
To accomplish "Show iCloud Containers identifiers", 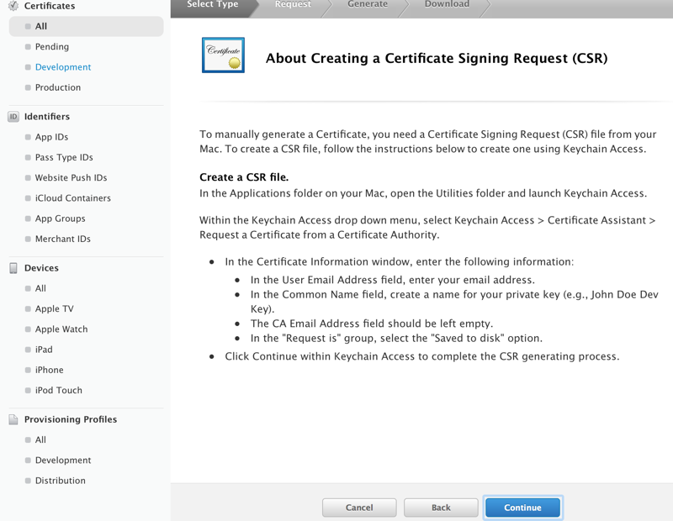I will click(x=73, y=198).
